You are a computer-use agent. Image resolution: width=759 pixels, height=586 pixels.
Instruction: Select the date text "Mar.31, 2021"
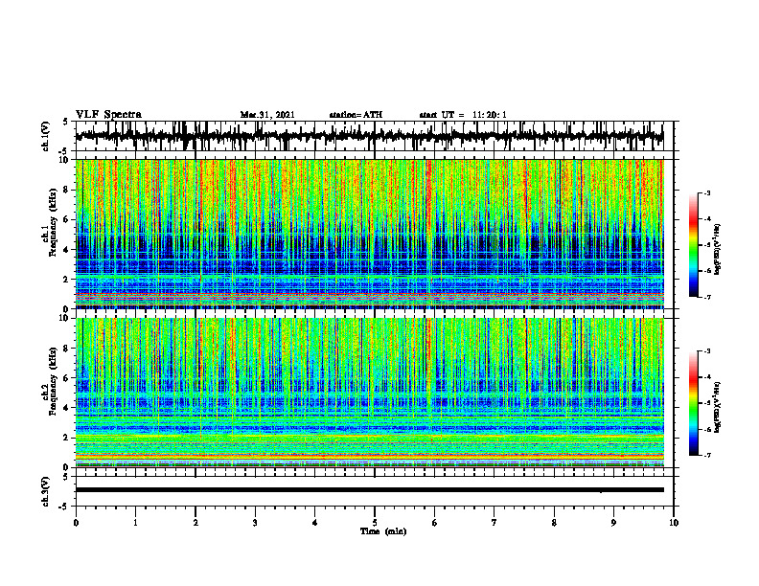pyautogui.click(x=267, y=115)
